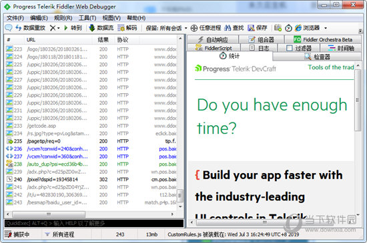Click the ad panel horizontal scrollbar thumb
The width and height of the screenshot is (367, 243).
click(264, 222)
